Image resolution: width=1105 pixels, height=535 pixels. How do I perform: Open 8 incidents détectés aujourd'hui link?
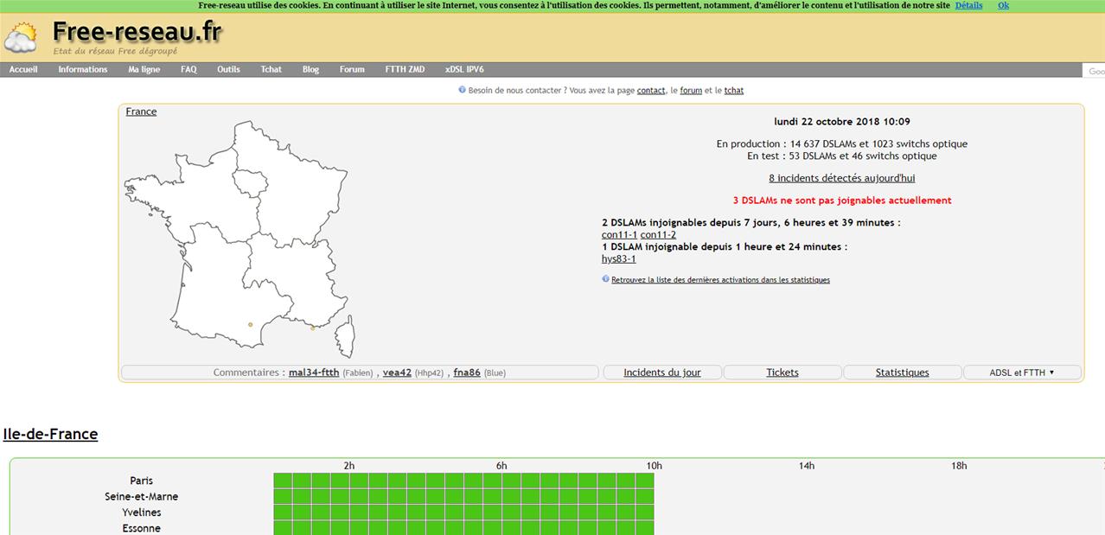(x=841, y=178)
